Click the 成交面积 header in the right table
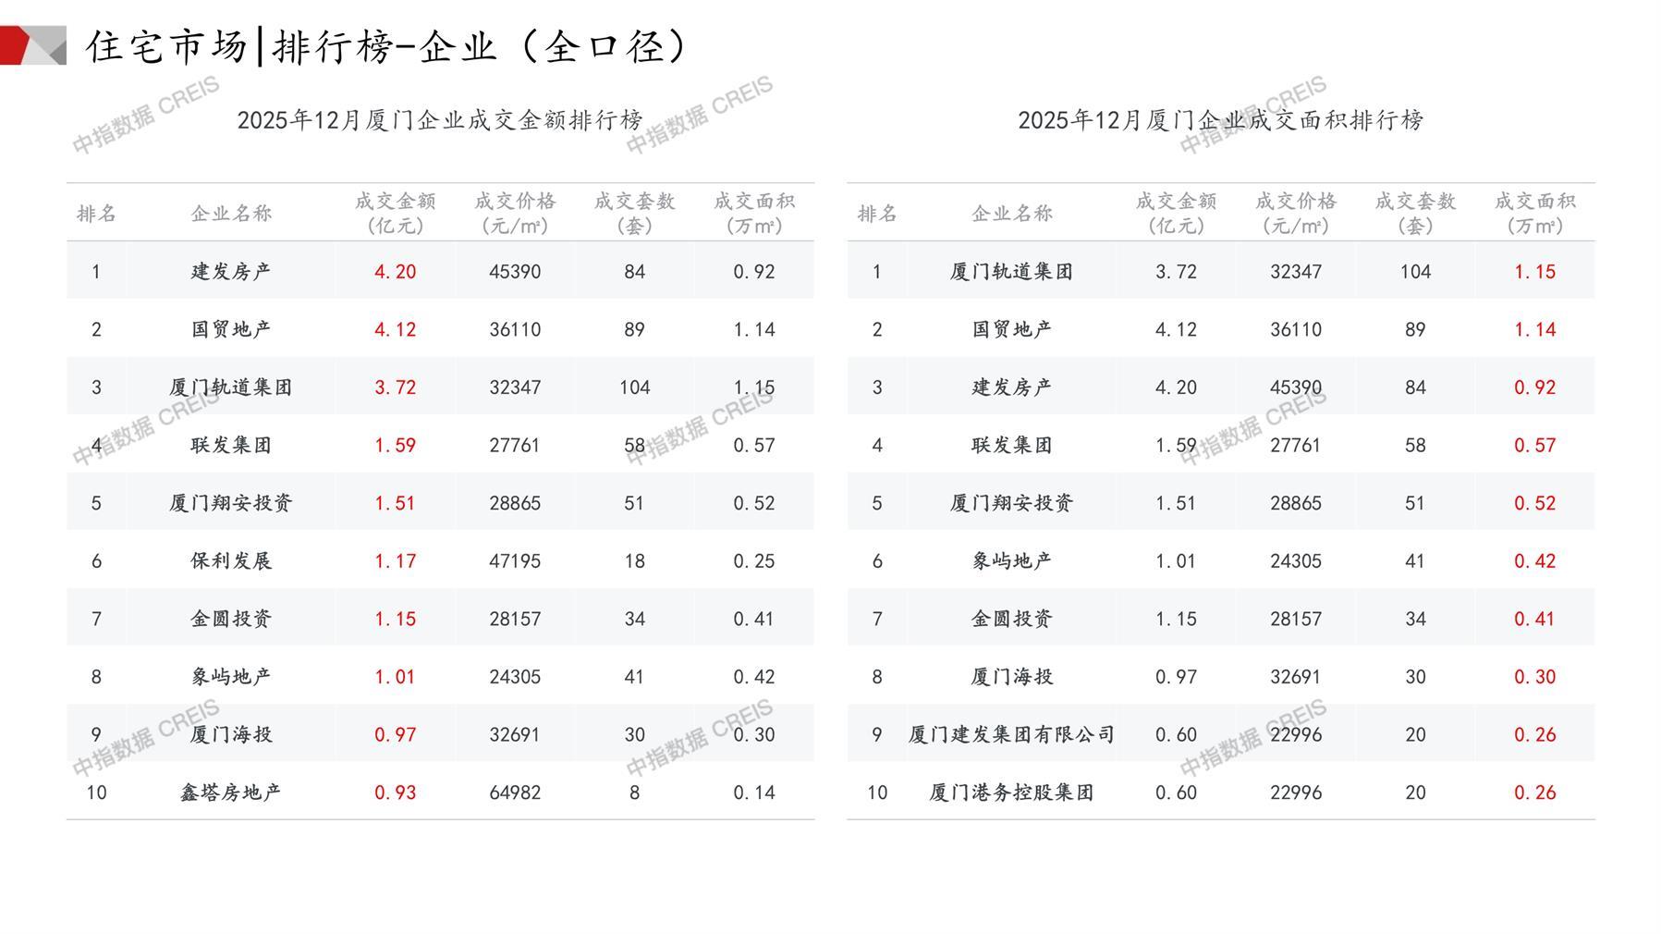This screenshot has height=934, width=1661. pos(1534,213)
